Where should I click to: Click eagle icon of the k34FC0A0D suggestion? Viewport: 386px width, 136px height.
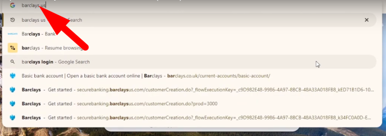click(x=12, y=118)
